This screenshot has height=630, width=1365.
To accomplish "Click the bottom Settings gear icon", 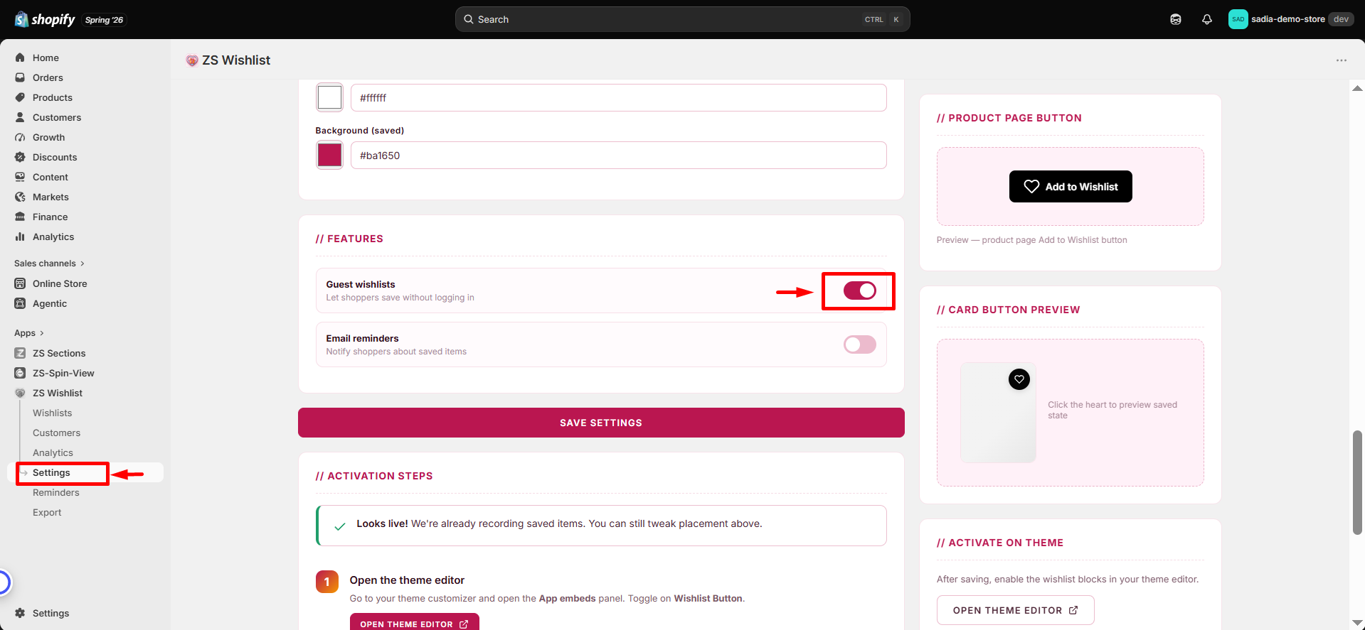I will 20,613.
